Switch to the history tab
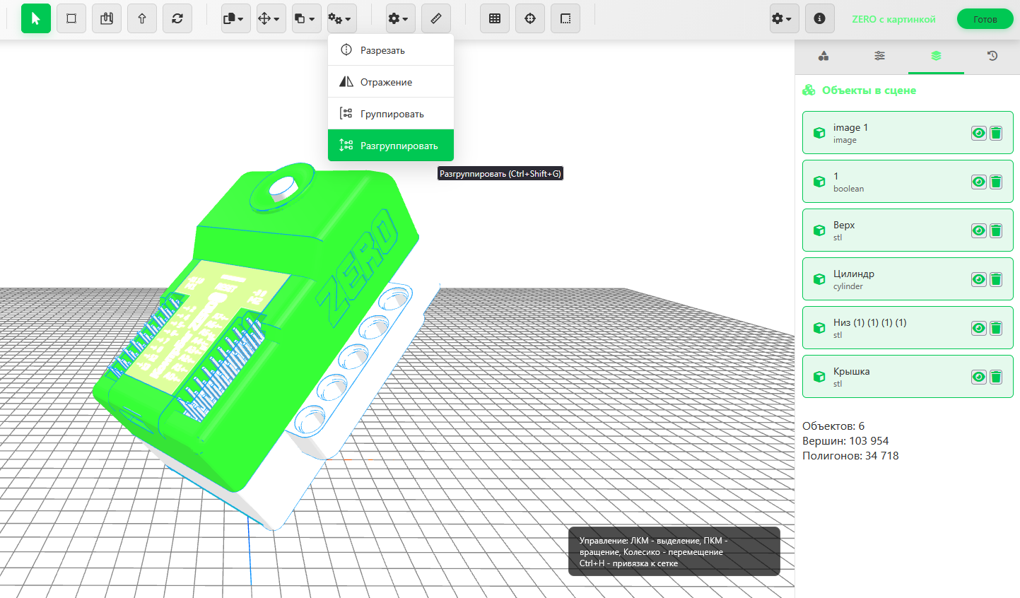 (992, 56)
